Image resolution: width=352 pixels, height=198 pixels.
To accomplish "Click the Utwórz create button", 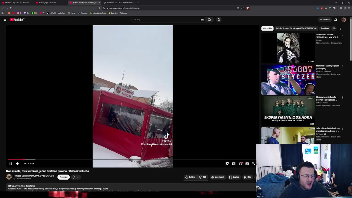I will pyautogui.click(x=324, y=20).
